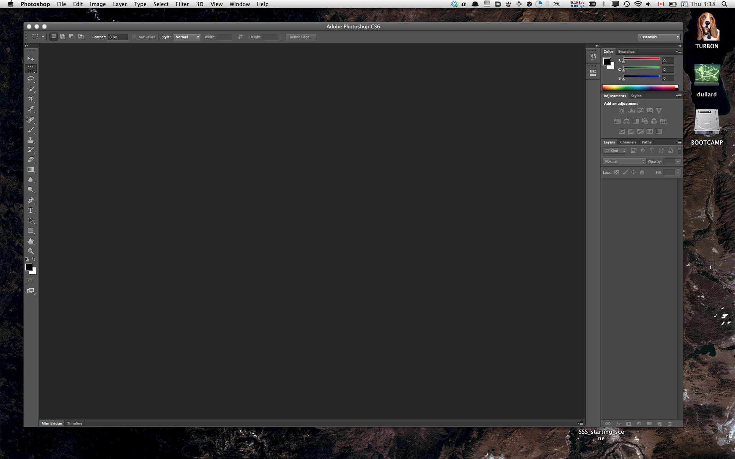735x459 pixels.
Task: Select the Rectangular Marquee tool
Action: tap(31, 69)
